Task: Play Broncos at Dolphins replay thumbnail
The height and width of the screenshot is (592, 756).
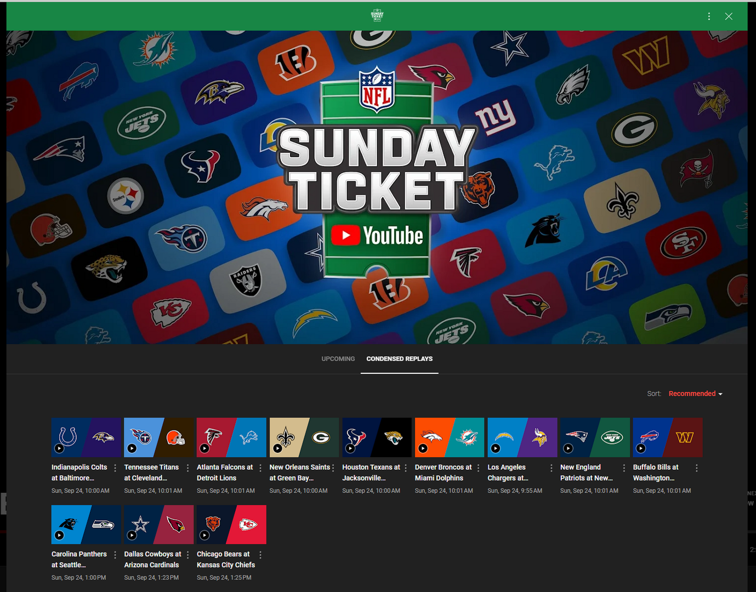Action: point(450,437)
